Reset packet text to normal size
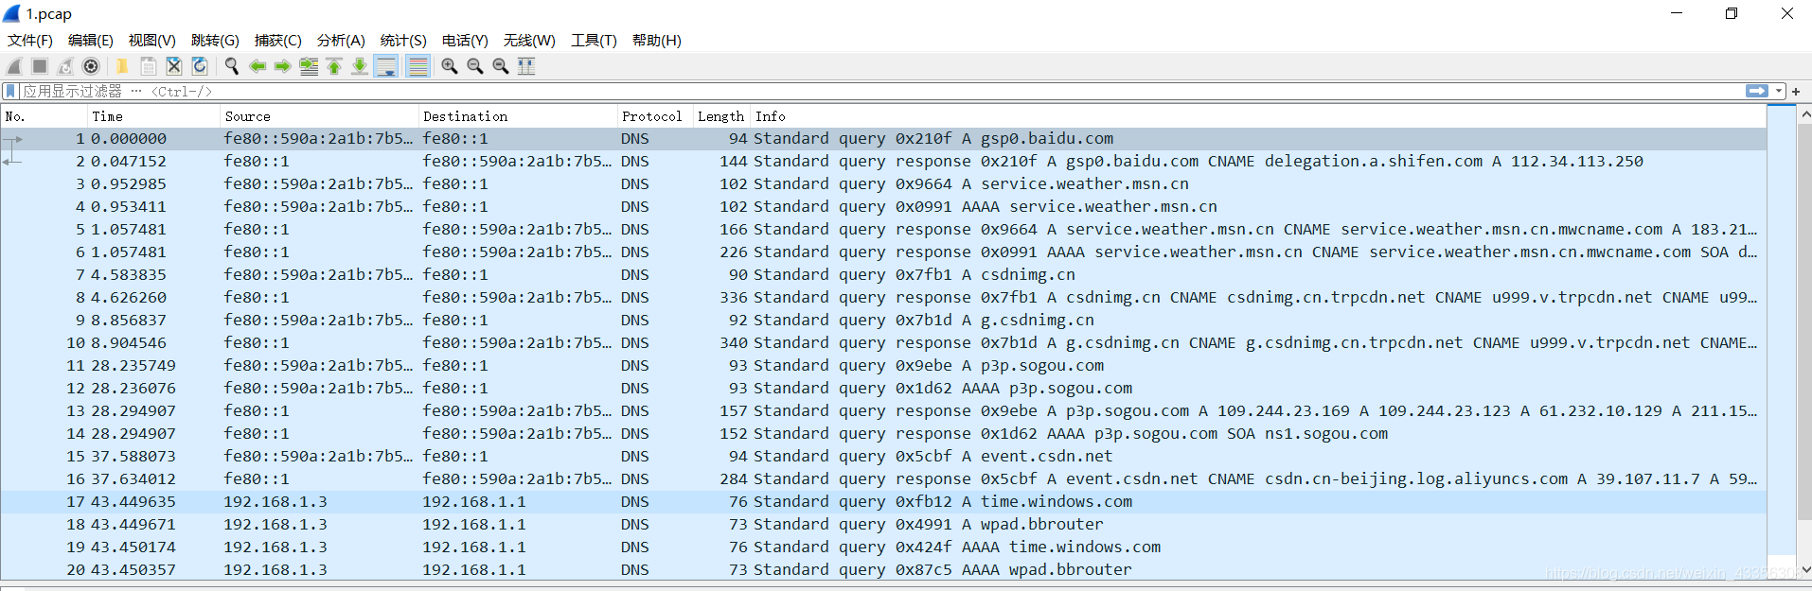This screenshot has width=1812, height=591. (x=501, y=66)
